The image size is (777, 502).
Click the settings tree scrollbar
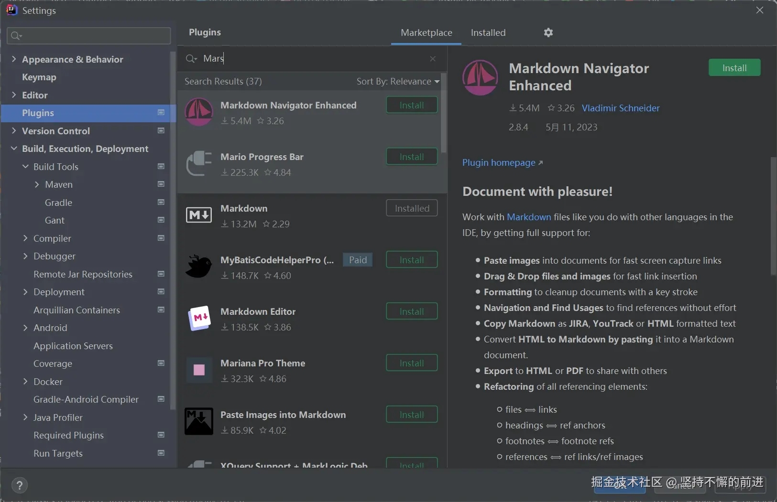click(173, 230)
